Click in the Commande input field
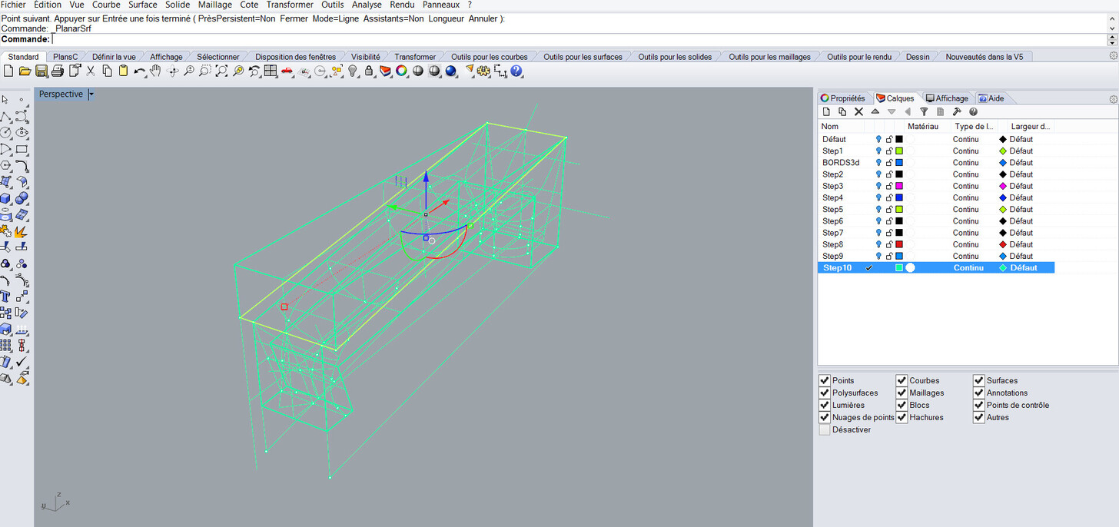 tap(579, 39)
